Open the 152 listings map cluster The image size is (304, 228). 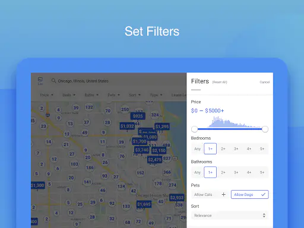click(x=140, y=173)
